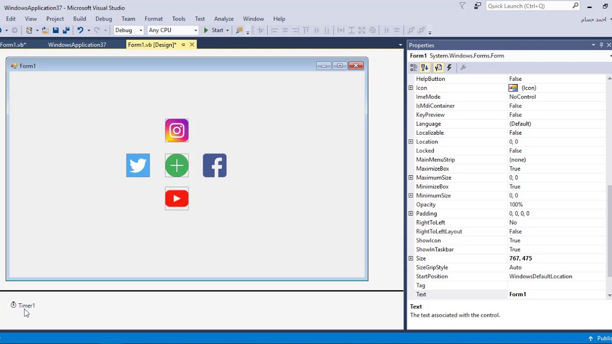Open the Debug menu
The image size is (612, 344).
(x=104, y=19)
